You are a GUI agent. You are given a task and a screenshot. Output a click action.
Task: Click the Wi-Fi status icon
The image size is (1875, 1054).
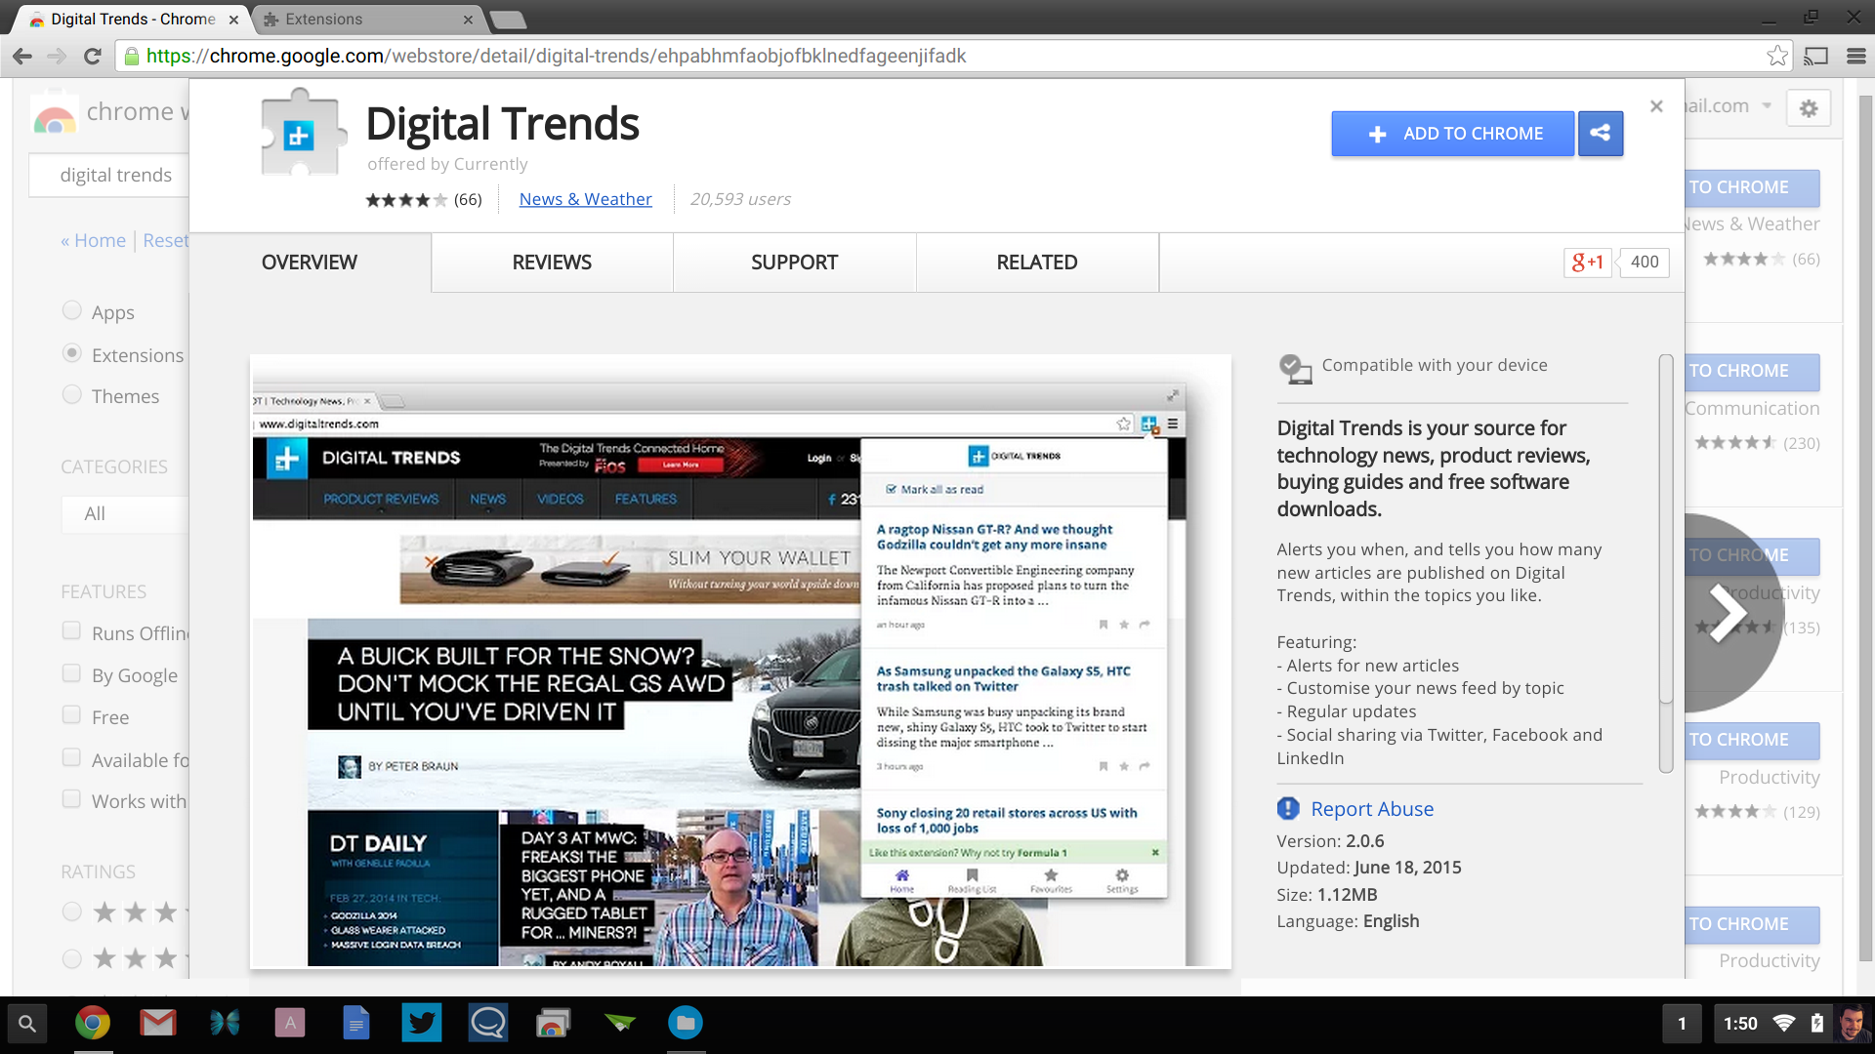tap(1784, 1023)
